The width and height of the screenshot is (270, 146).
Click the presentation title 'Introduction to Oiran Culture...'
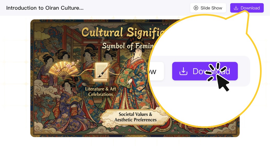coord(45,8)
